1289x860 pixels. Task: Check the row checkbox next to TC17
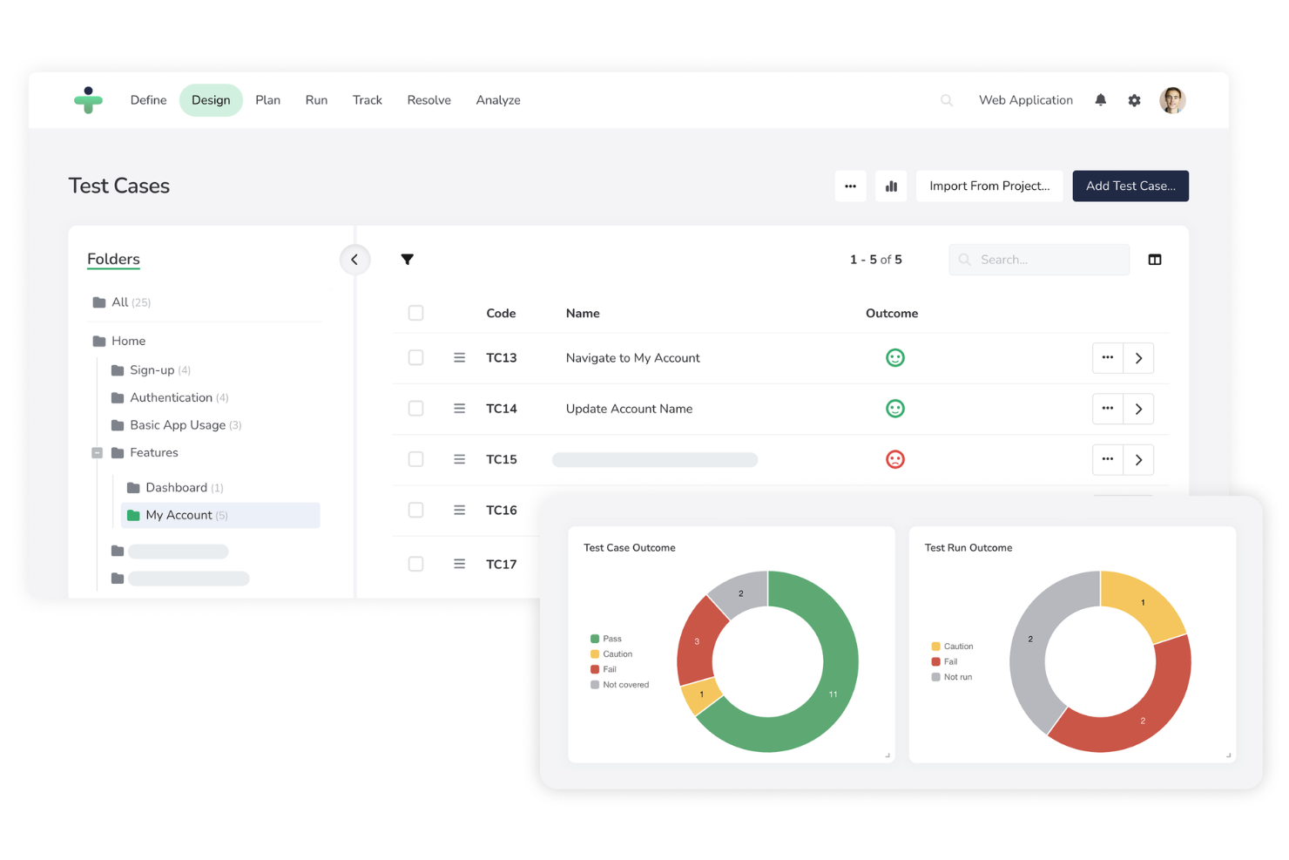415,564
